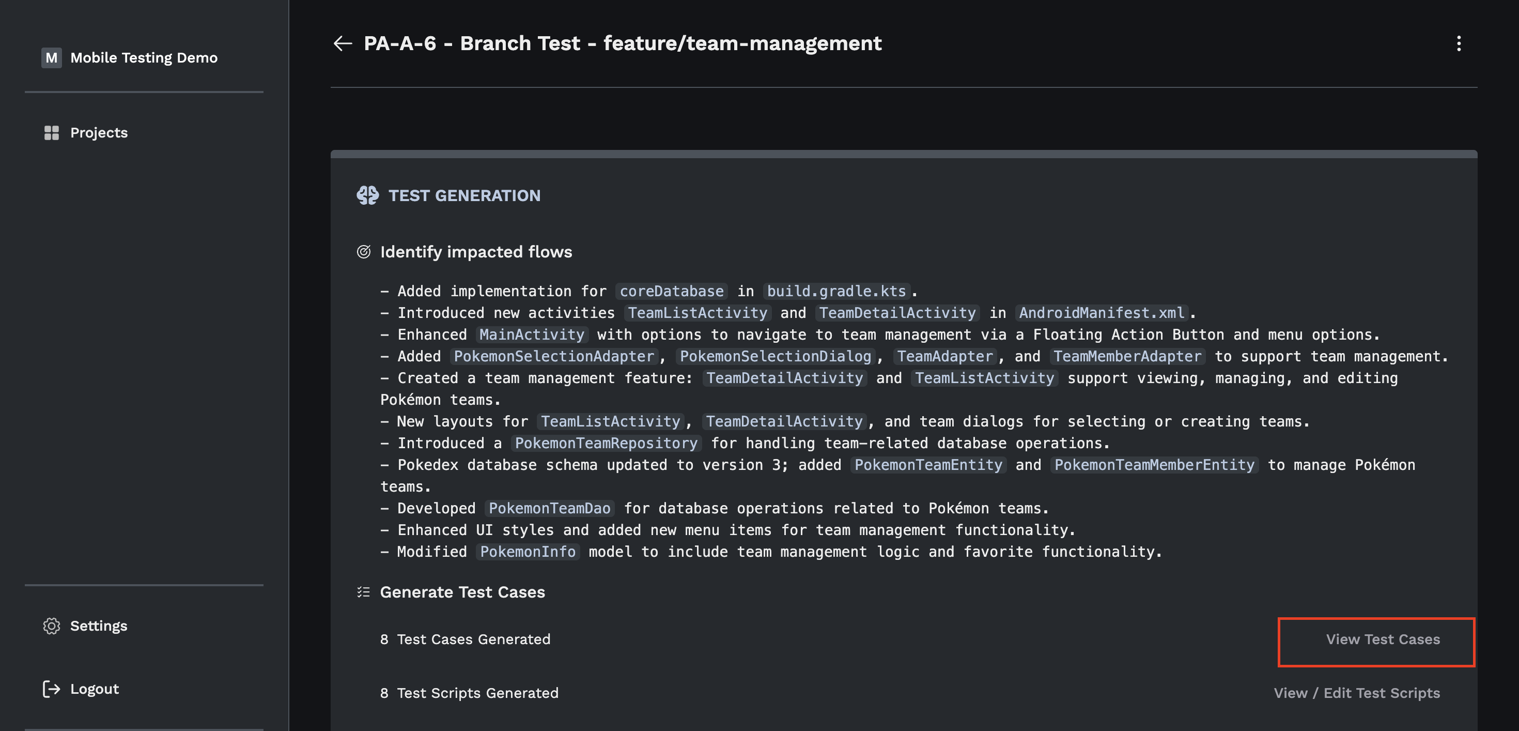Click the Generate Test Cases checklist icon
Image resolution: width=1519 pixels, height=731 pixels.
pos(364,592)
